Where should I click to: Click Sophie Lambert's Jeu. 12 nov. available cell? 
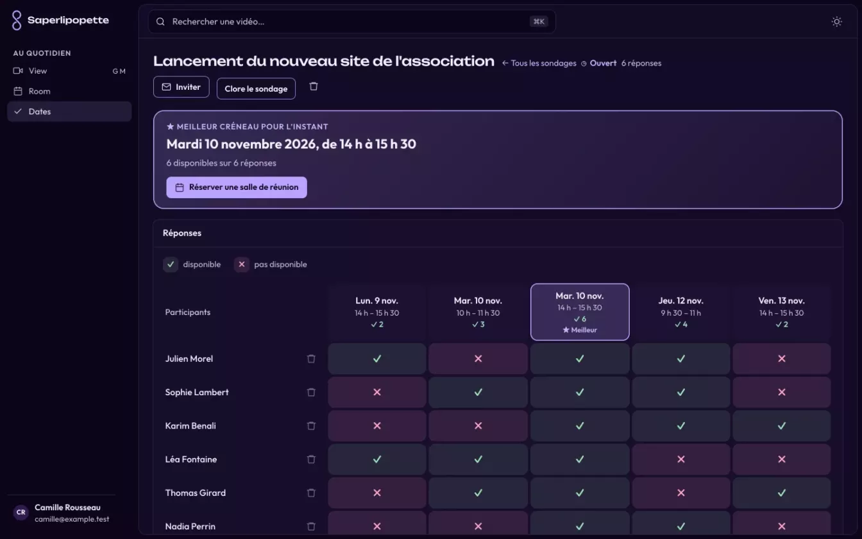tap(681, 392)
